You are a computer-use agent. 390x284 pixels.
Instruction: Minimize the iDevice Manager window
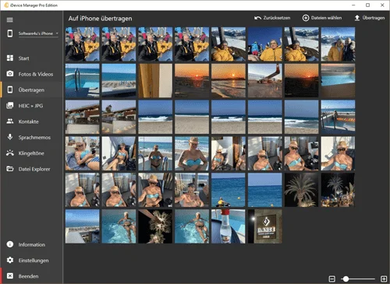click(x=353, y=5)
